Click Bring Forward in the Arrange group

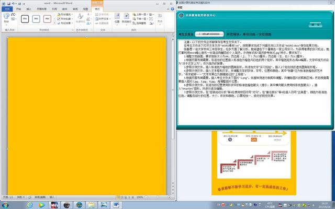(140, 15)
